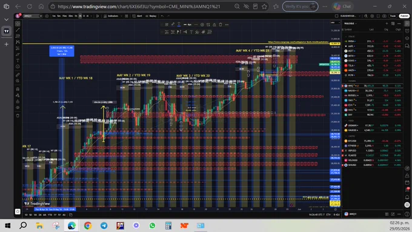Open the indicator templates grid icon
The width and height of the screenshot is (412, 232).
127,16
